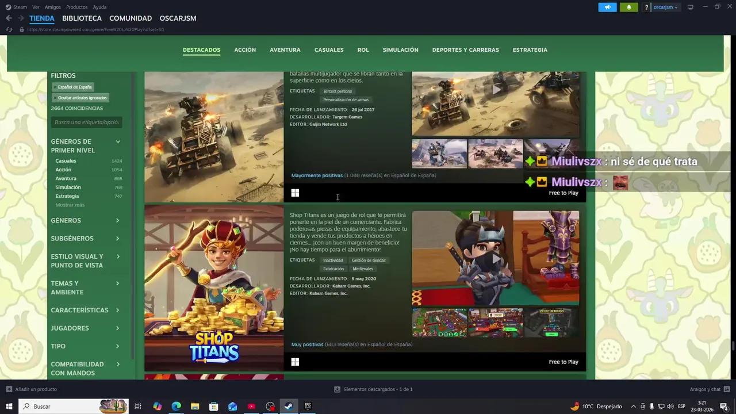Open the announcements megaphone button

(x=607, y=7)
